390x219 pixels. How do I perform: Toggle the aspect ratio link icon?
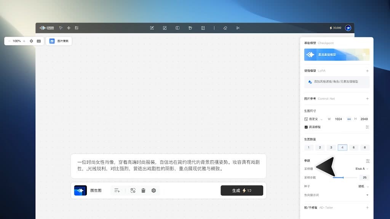[349, 119]
